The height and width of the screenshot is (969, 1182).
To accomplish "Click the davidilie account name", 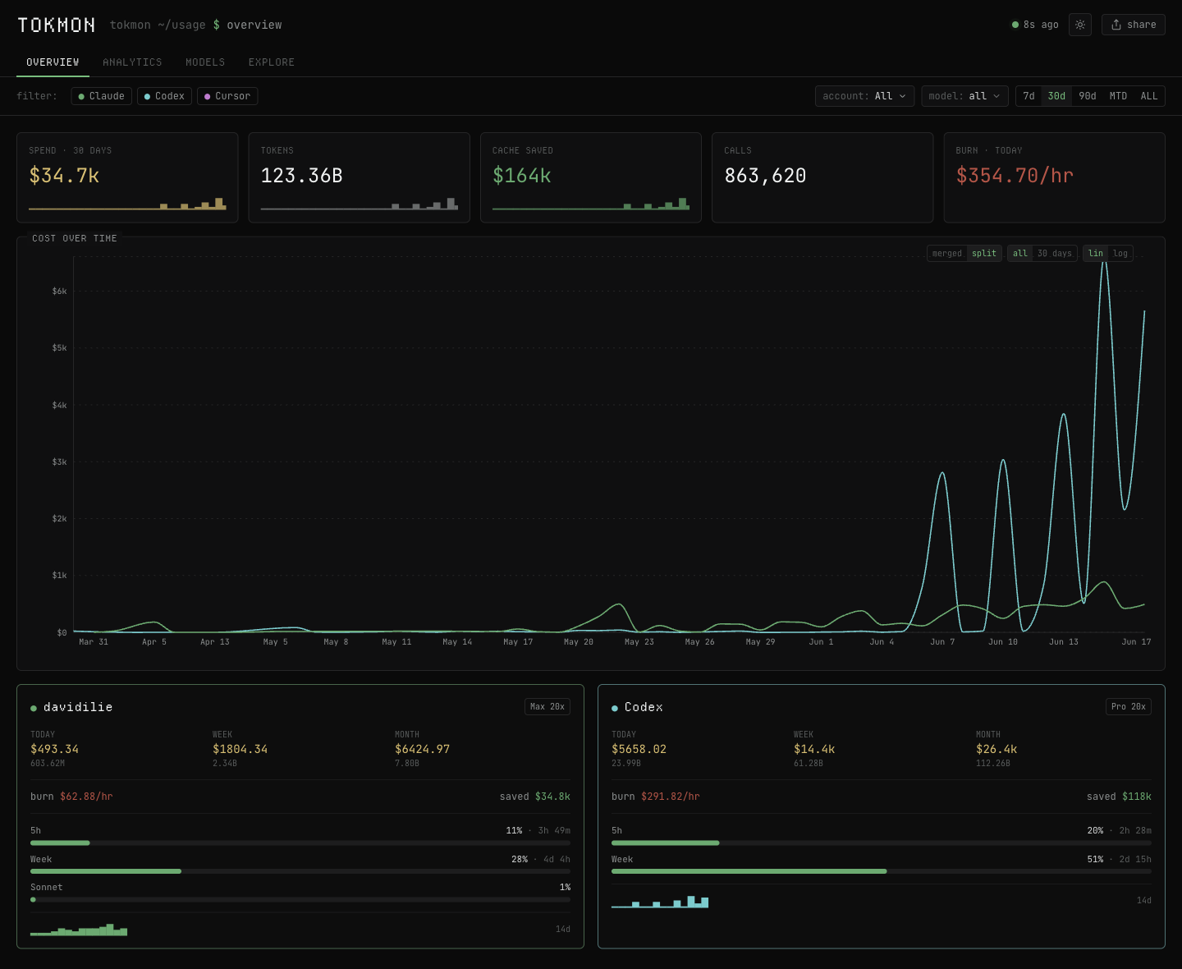I will click(x=78, y=707).
